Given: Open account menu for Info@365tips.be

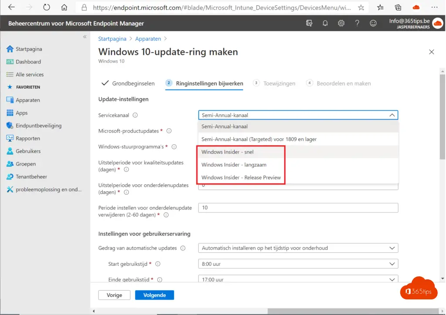Looking at the screenshot, I should pyautogui.click(x=416, y=23).
